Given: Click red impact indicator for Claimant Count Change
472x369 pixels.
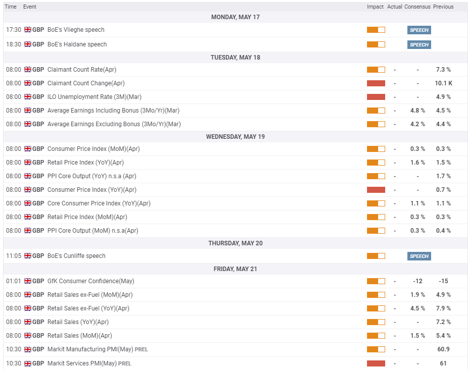Looking at the screenshot, I should tap(376, 83).
